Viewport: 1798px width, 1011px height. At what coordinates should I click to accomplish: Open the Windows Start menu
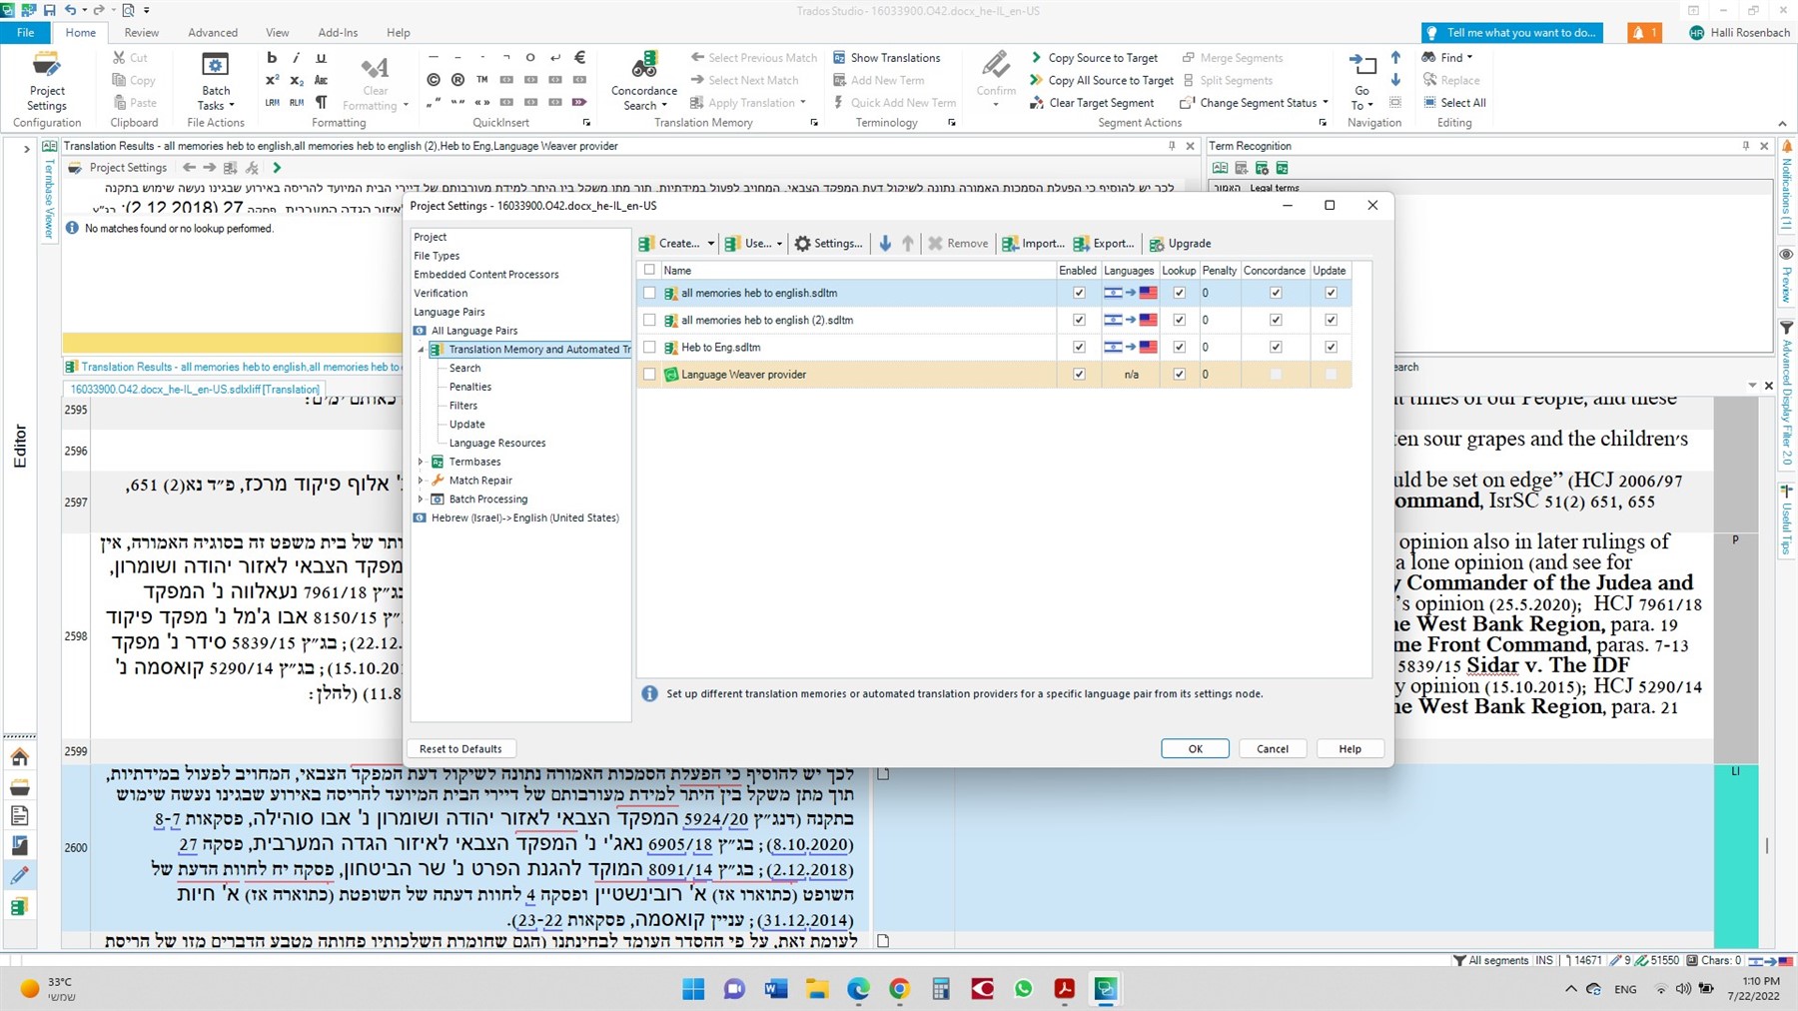click(693, 989)
